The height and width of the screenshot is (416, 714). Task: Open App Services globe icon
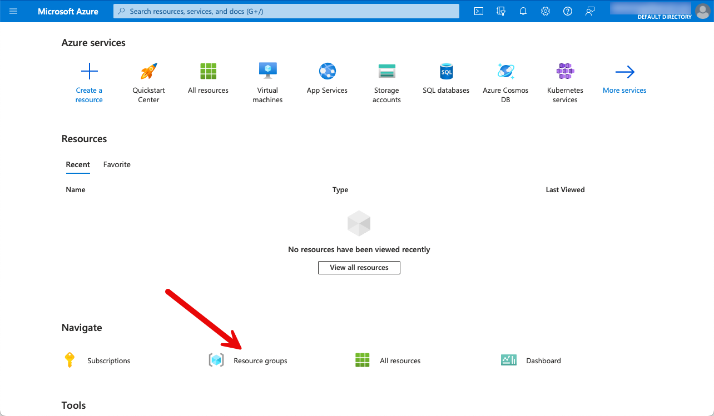[327, 72]
